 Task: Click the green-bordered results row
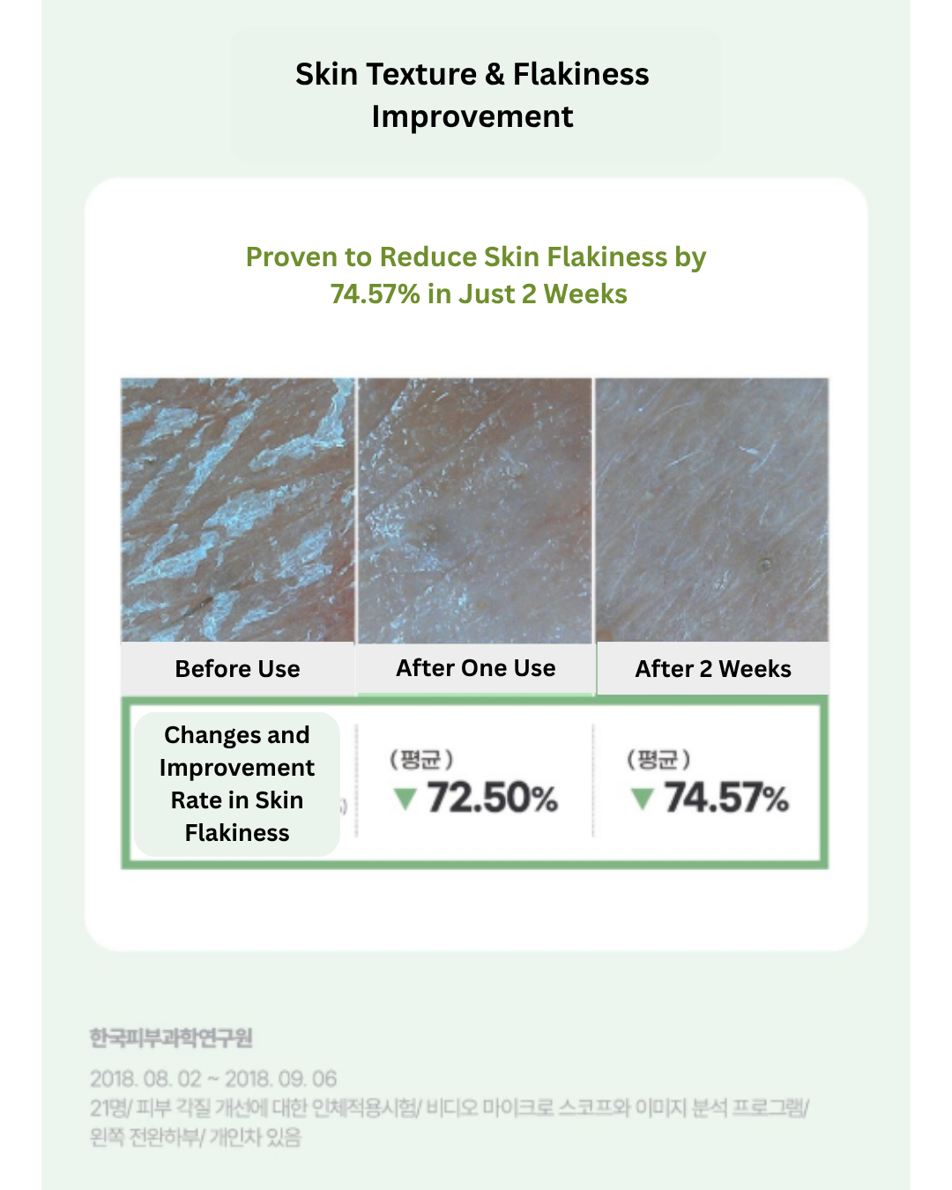[475, 783]
